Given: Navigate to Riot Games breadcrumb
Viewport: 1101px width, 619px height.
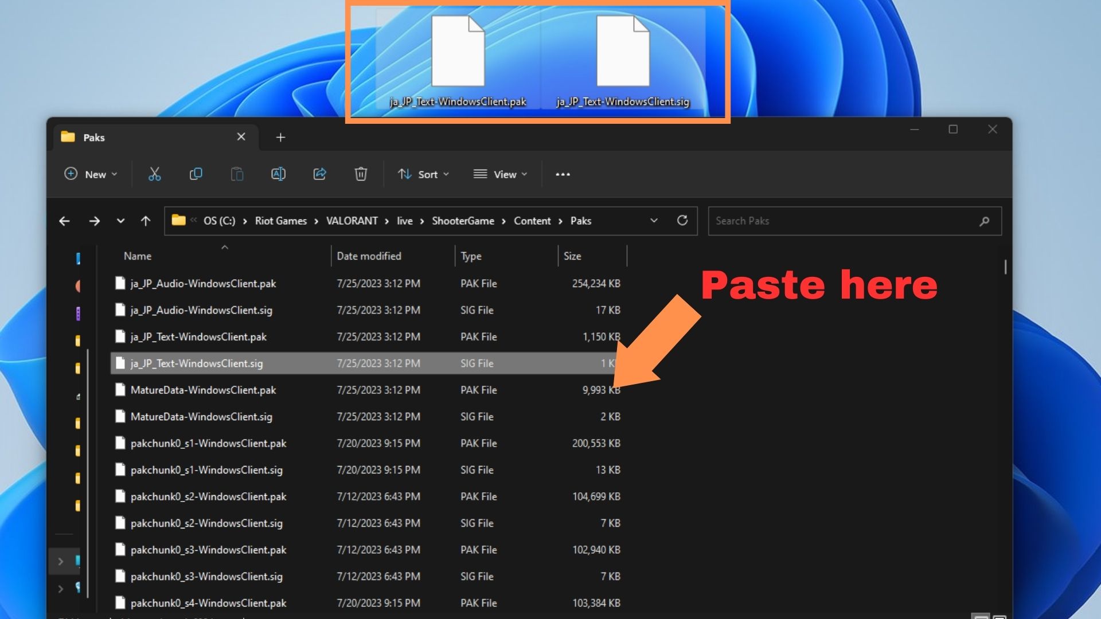Looking at the screenshot, I should 281,221.
